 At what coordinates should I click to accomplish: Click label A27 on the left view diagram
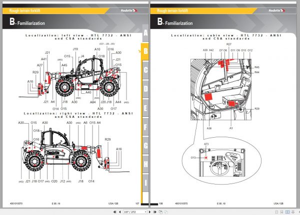pos(40,65)
